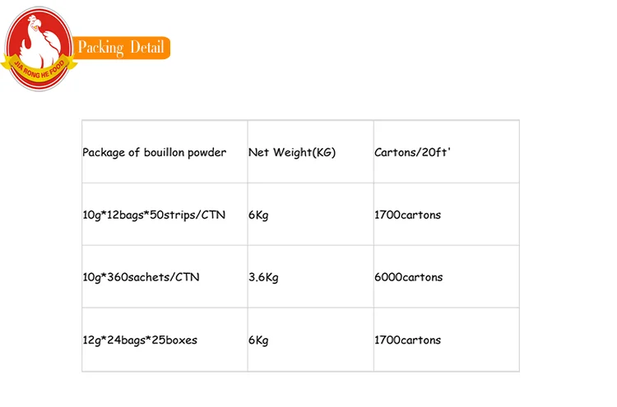Click the '3.6Kg' net weight cell

coord(263,277)
